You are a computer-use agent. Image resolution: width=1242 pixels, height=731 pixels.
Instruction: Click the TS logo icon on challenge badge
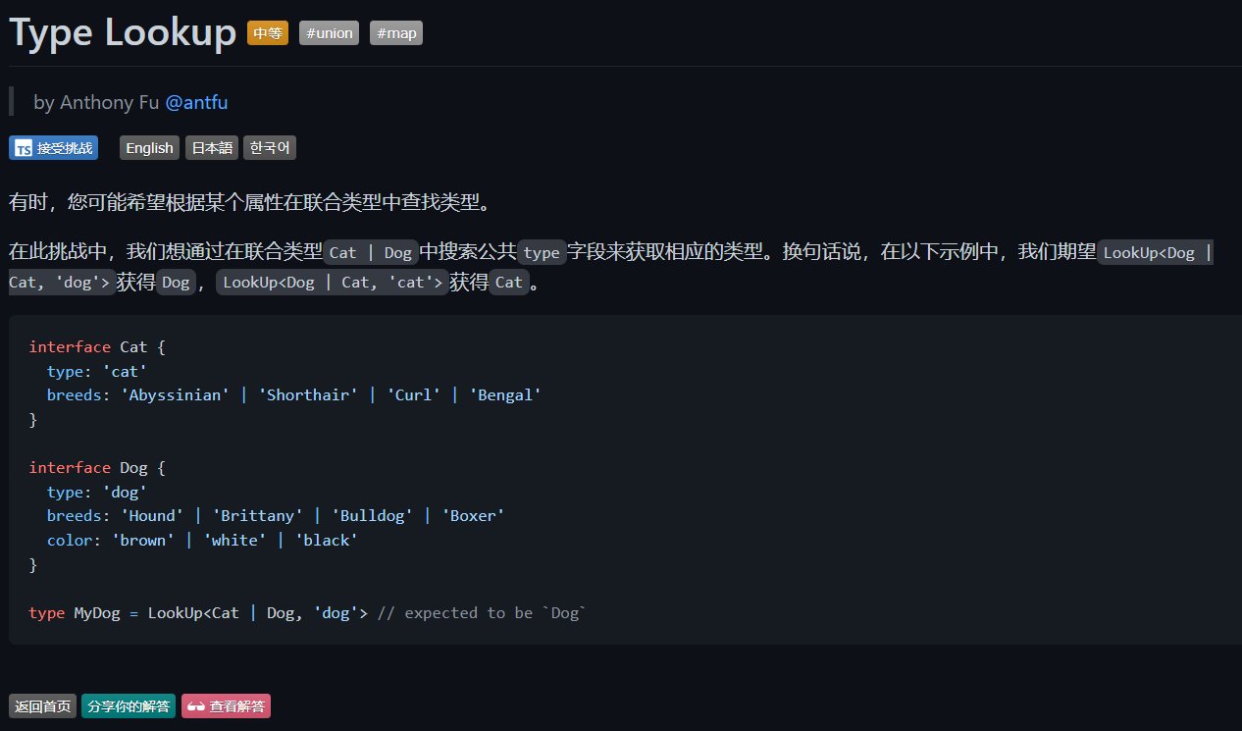pos(23,148)
